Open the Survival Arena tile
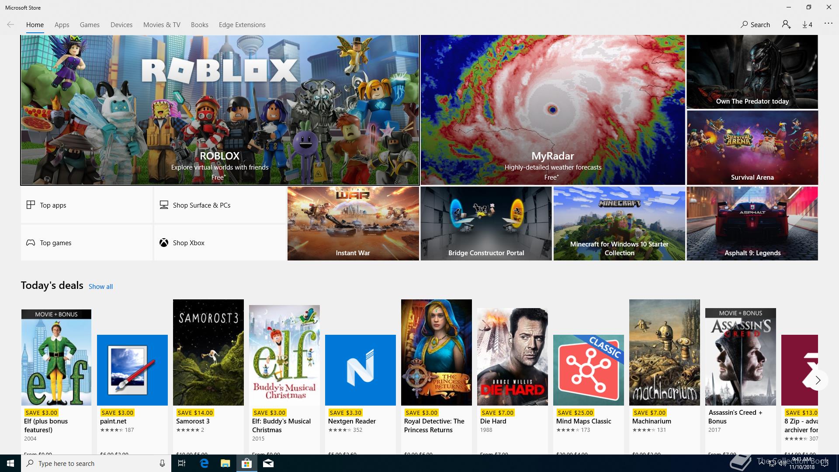The height and width of the screenshot is (472, 839). pos(752,148)
